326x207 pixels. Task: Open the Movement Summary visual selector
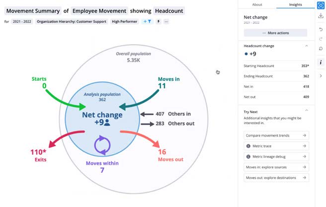point(33,11)
